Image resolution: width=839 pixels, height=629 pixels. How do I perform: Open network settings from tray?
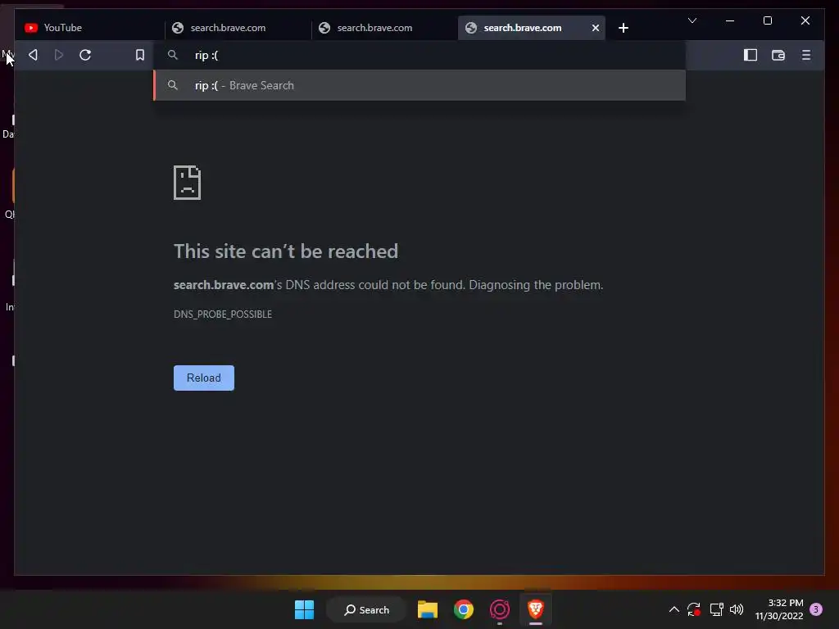(716, 609)
